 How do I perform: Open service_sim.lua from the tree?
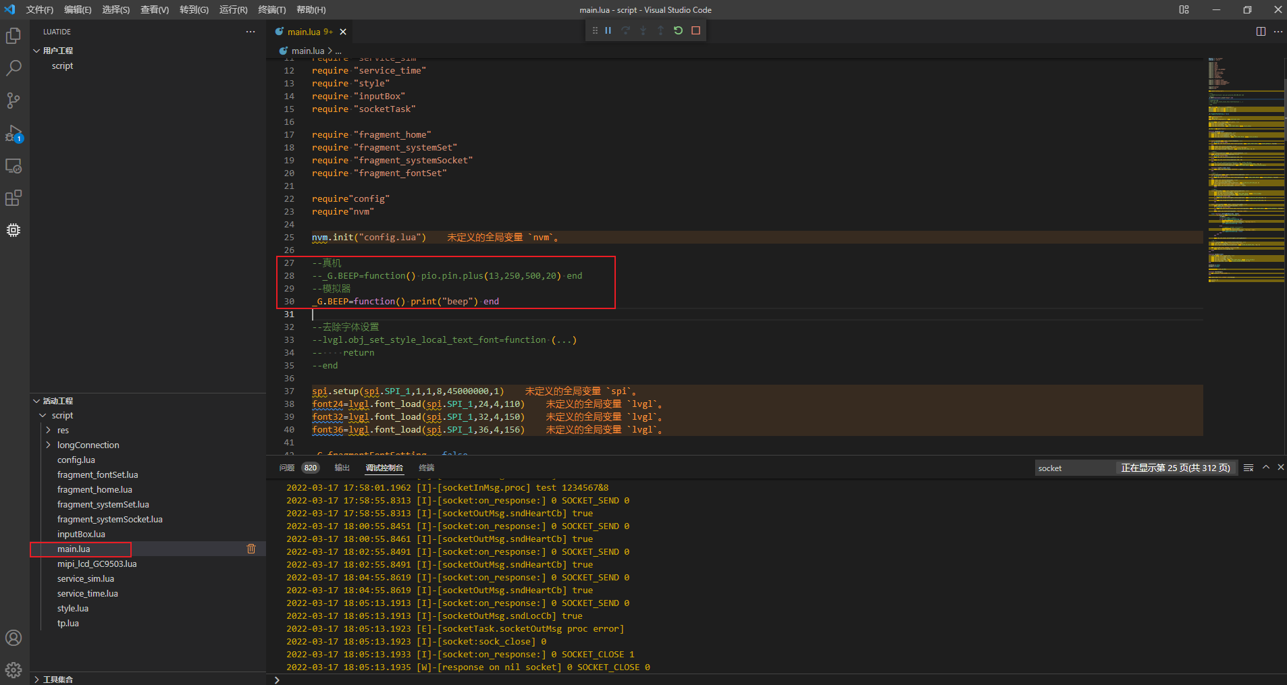coord(86,579)
